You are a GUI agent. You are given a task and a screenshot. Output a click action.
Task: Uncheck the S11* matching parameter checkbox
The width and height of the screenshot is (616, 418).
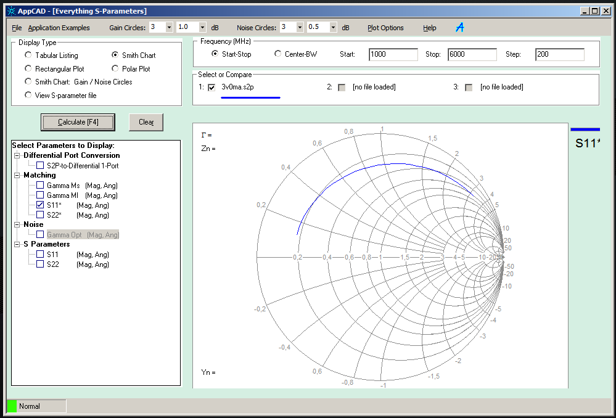point(40,205)
